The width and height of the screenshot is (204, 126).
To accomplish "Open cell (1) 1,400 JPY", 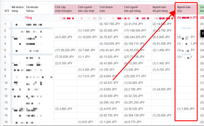I will (161, 63).
